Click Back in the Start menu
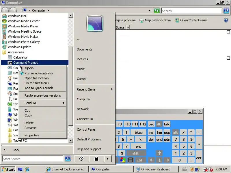This screenshot has height=173, width=231. 16,150
